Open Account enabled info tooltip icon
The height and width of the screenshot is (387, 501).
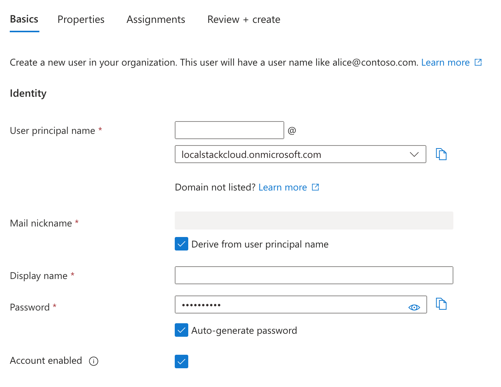[94, 361]
